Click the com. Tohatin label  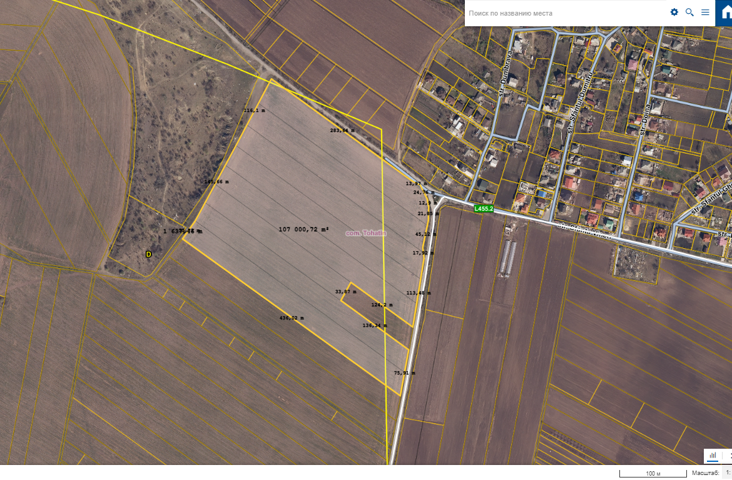tap(366, 232)
